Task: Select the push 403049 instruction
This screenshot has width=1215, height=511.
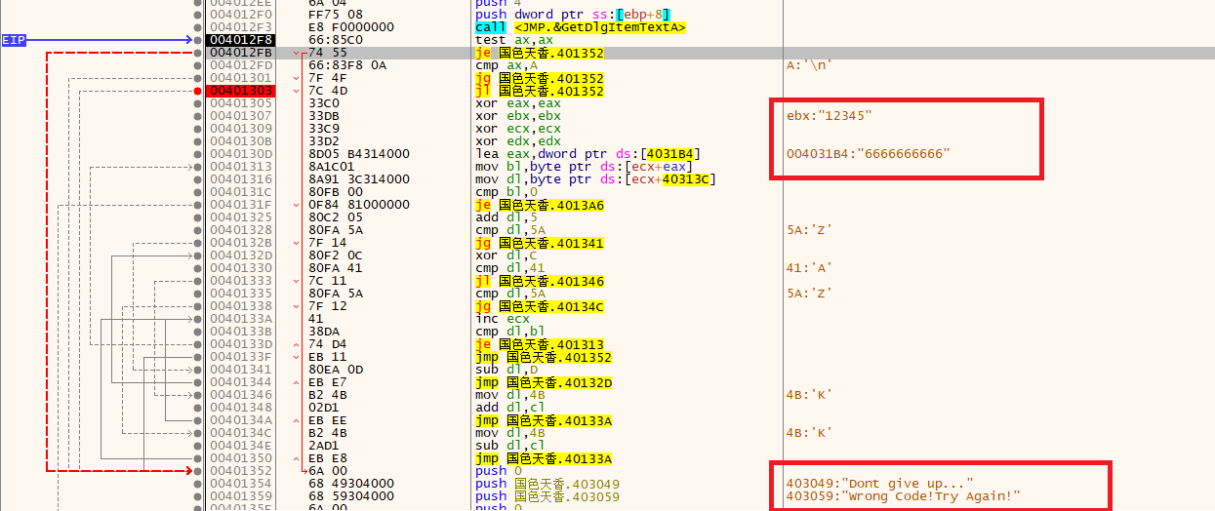Action: pyautogui.click(x=547, y=484)
